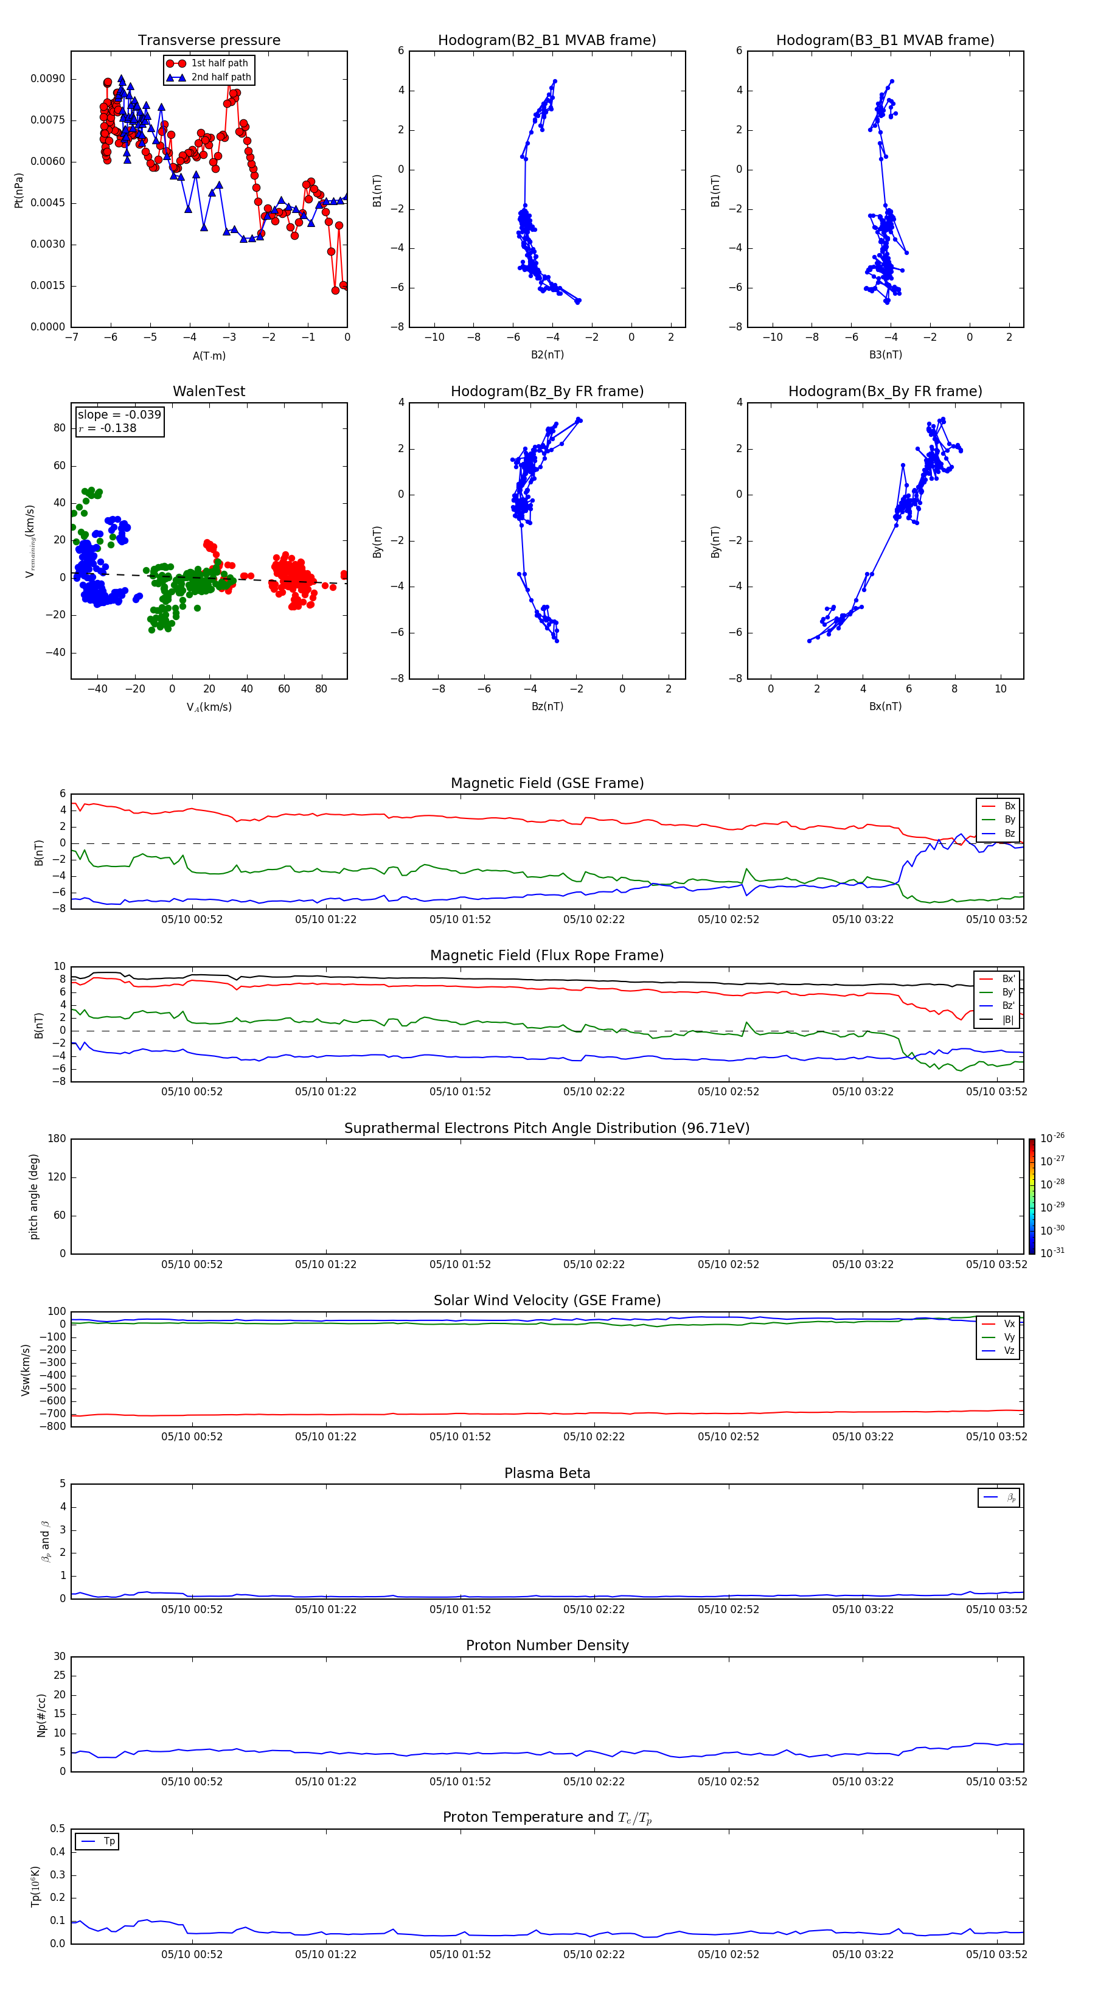Click the 'Transverse pressure' plot title

[x=209, y=41]
